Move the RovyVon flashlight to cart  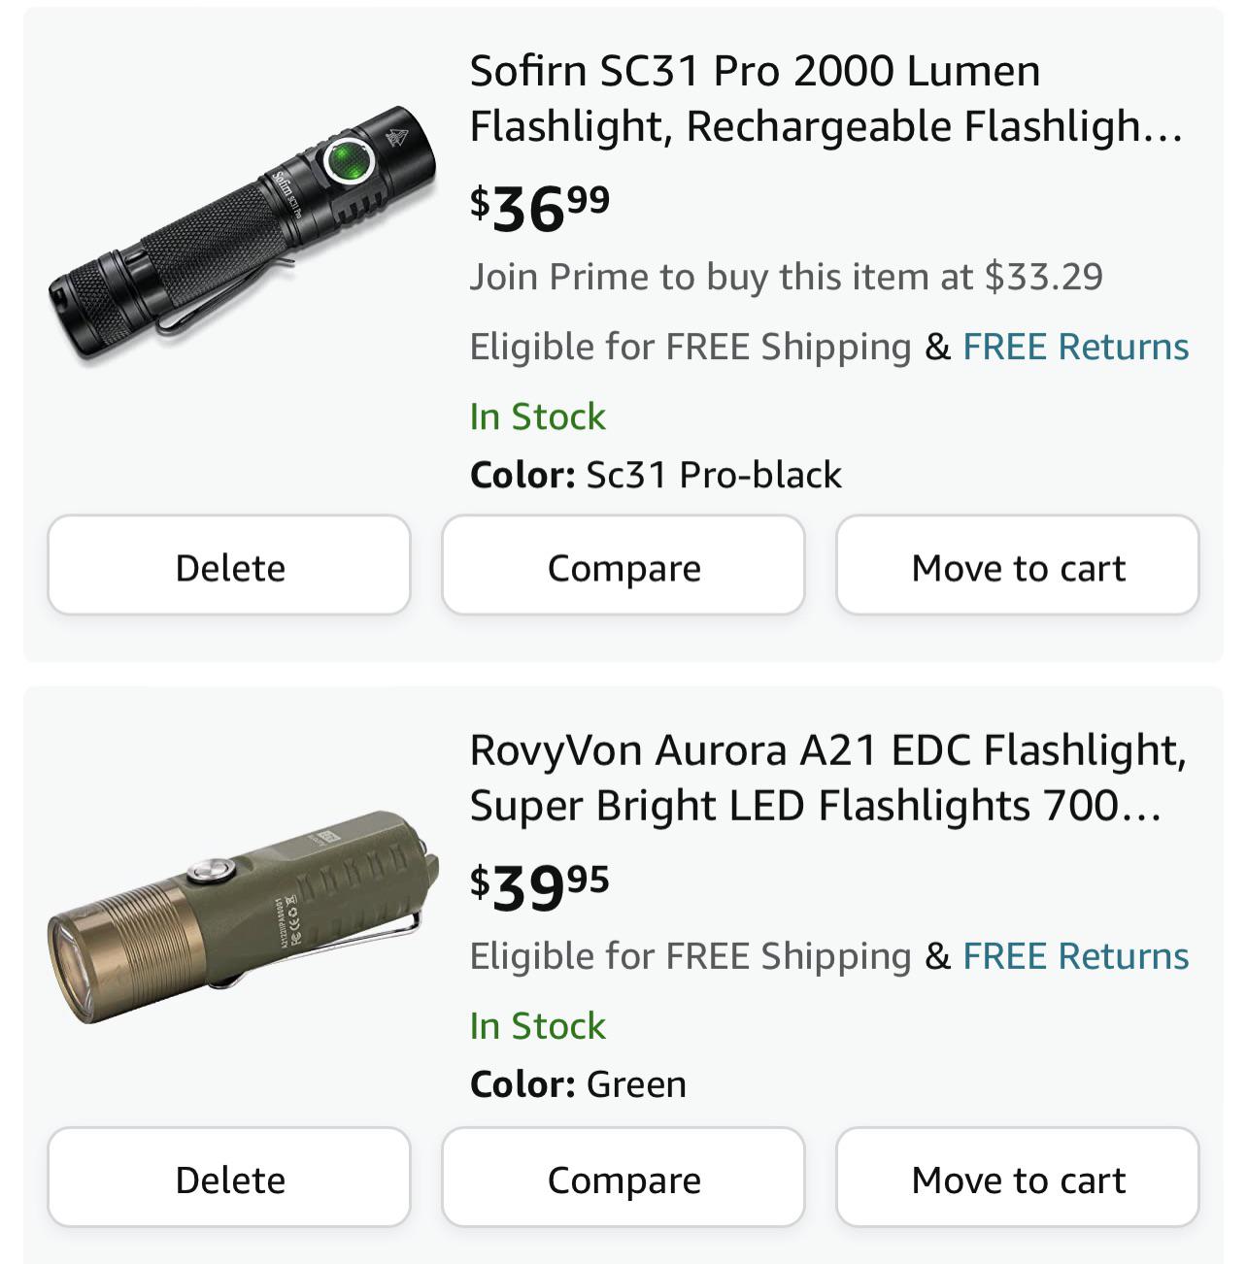coord(1018,1178)
